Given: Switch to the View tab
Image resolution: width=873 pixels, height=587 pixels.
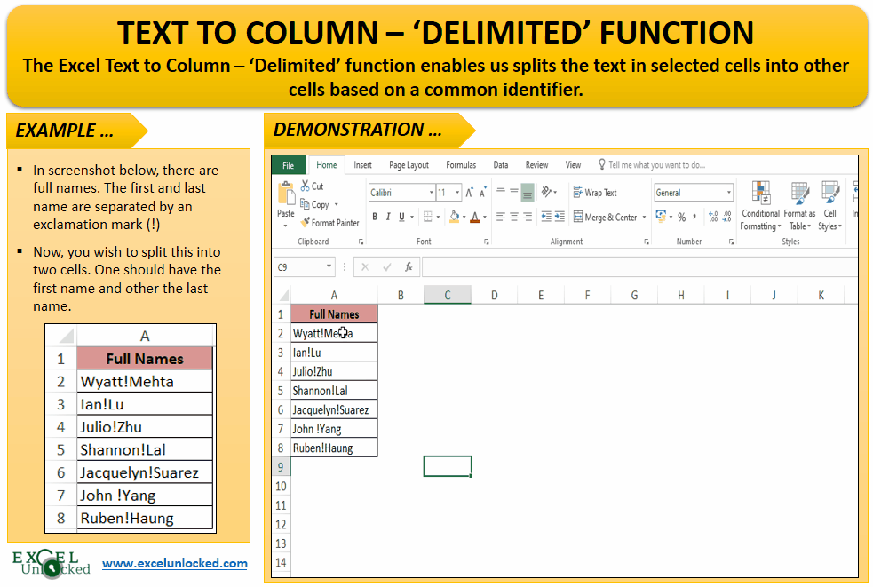Looking at the screenshot, I should coord(573,165).
